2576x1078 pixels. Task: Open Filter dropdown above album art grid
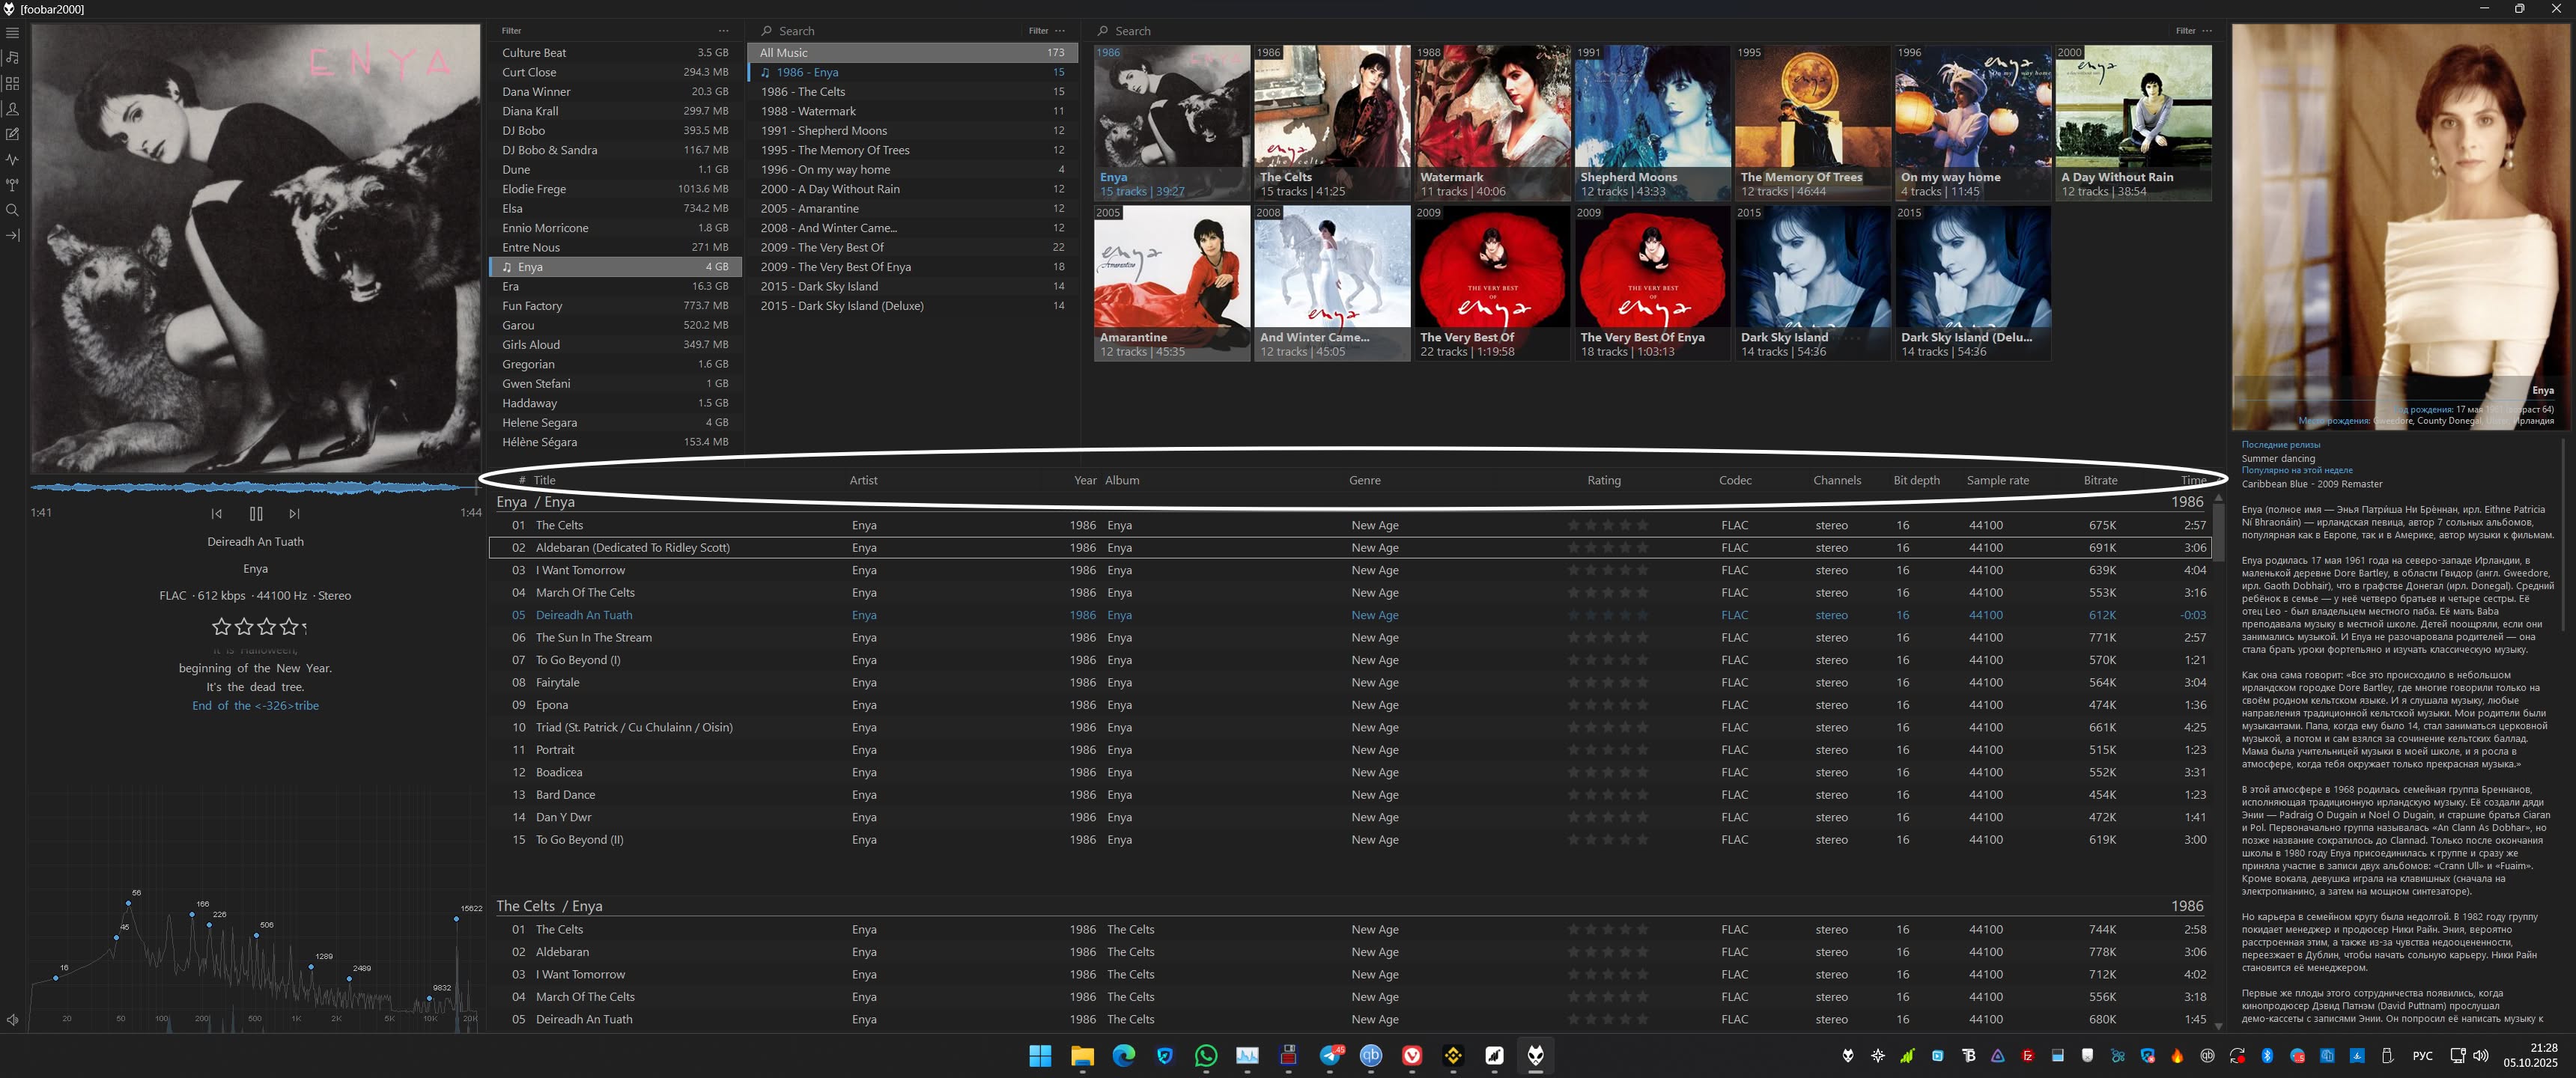point(2185,31)
